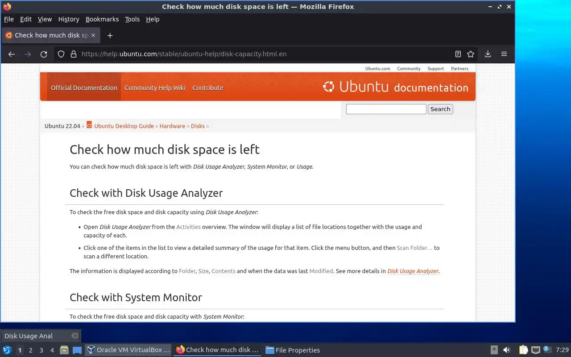
Task: Open the clipboard tray icon
Action: click(524, 350)
